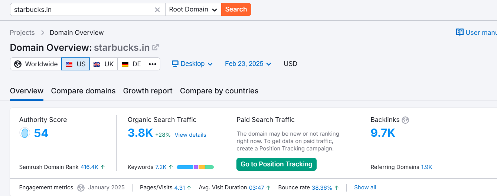This screenshot has height=196, width=497.
Task: Switch database to UK
Action: click(x=104, y=64)
